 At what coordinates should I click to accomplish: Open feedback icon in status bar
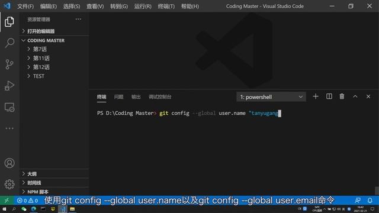click(x=358, y=200)
